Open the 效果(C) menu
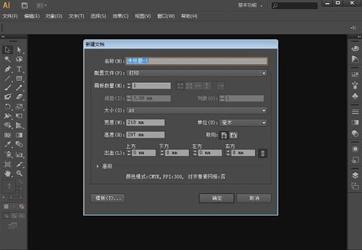 point(120,16)
